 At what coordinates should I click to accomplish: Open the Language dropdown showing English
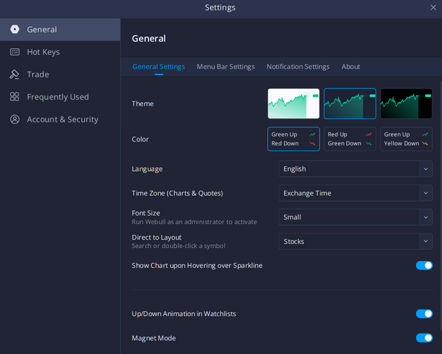(356, 169)
